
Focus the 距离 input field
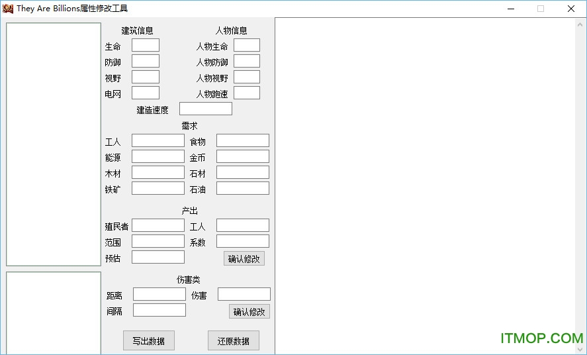[x=159, y=294]
